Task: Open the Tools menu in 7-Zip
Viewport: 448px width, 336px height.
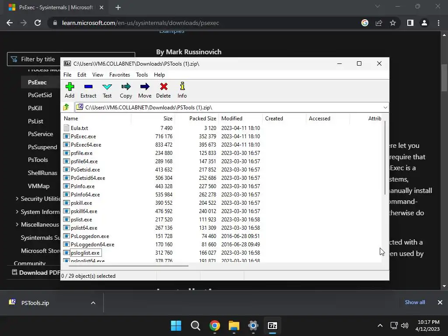Action: point(142,74)
